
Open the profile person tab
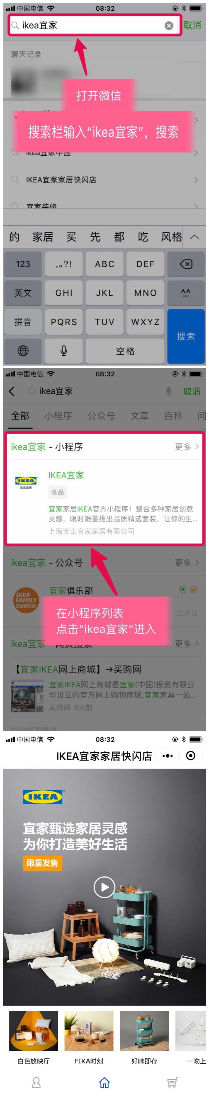[x=37, y=1082]
